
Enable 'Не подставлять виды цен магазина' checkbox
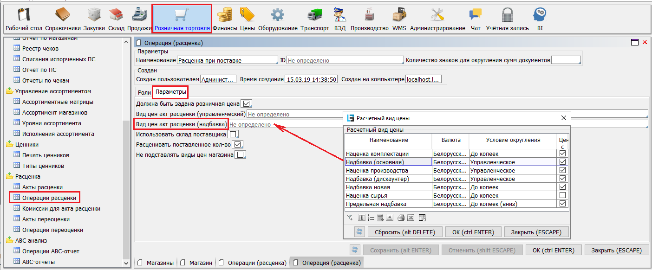pos(240,155)
